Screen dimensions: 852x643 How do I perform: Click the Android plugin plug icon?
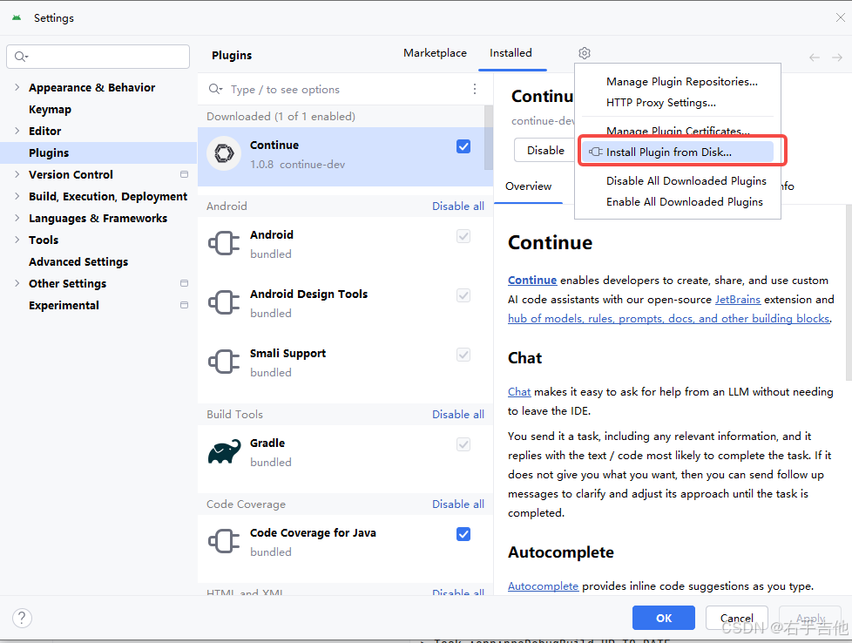pos(224,243)
